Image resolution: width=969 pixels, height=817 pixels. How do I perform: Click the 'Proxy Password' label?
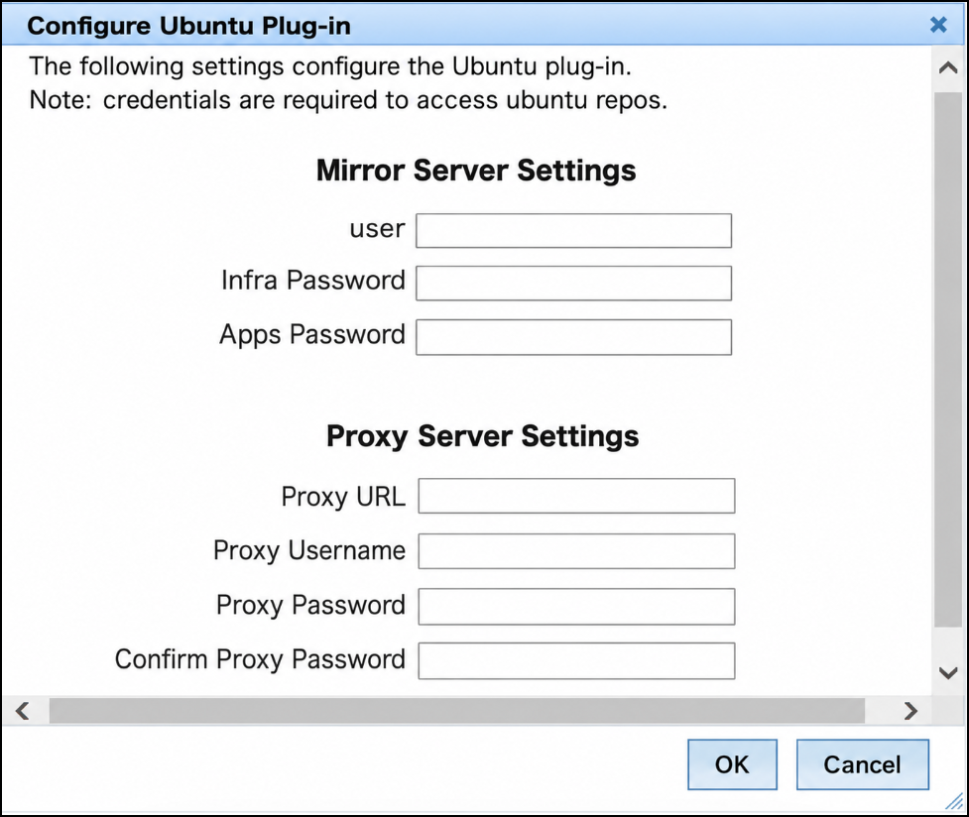(x=310, y=605)
